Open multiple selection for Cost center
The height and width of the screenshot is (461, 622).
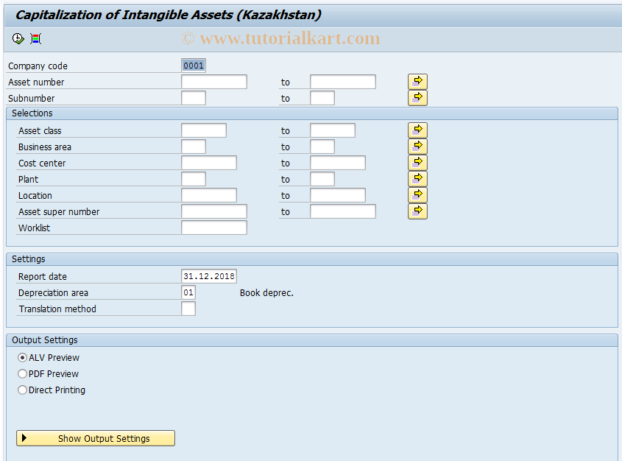coord(417,163)
